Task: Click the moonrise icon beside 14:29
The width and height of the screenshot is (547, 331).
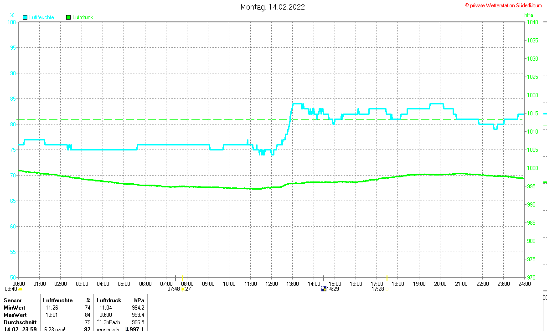Action: [x=324, y=289]
